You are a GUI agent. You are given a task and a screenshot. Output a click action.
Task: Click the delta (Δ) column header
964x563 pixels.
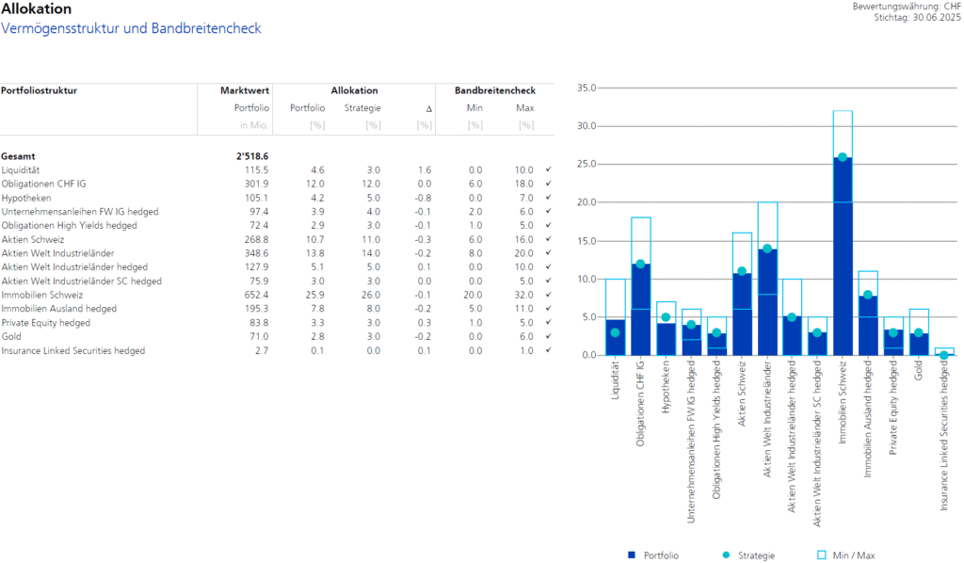coord(428,108)
